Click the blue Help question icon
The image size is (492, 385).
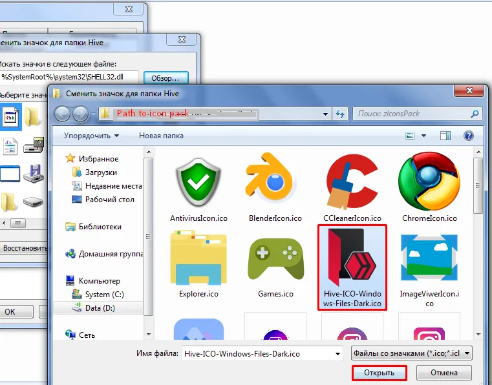469,136
